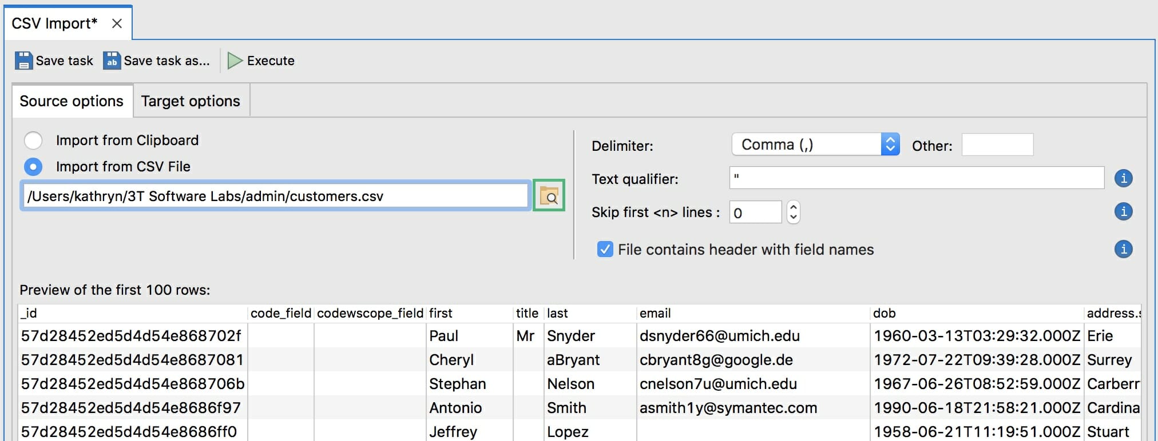Click info icon for Skip first lines
1158x441 pixels.
pyautogui.click(x=1123, y=212)
